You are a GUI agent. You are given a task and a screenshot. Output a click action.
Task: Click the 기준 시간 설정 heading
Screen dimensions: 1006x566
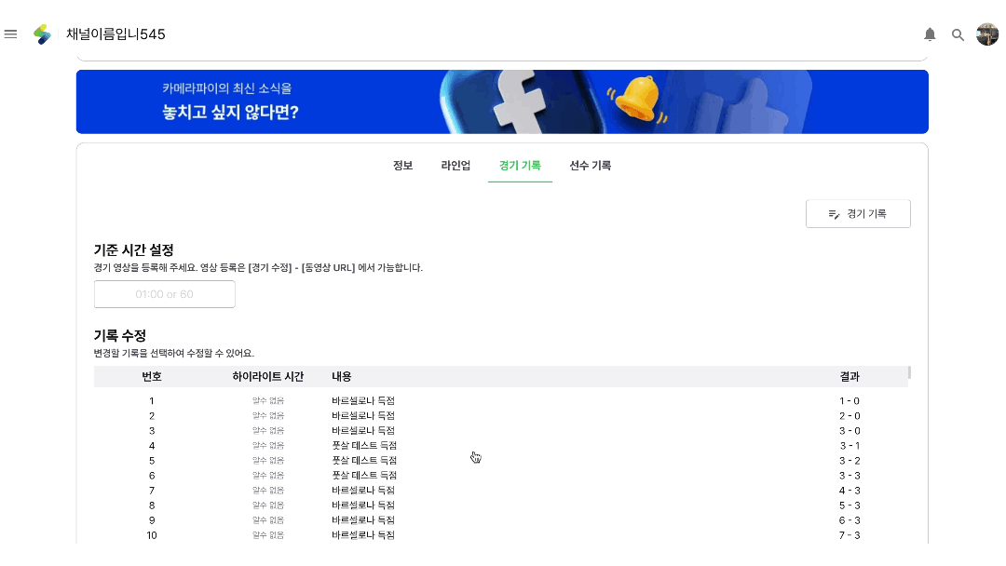click(133, 250)
